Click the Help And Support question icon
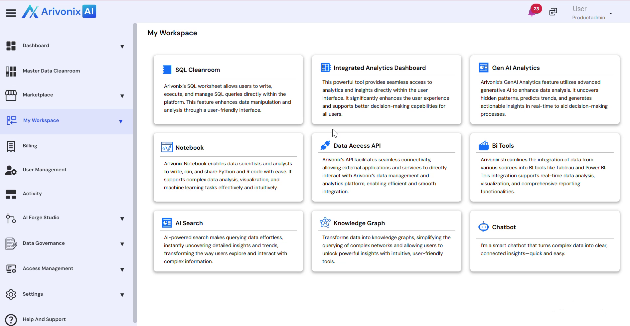This screenshot has height=326, width=630. click(11, 320)
